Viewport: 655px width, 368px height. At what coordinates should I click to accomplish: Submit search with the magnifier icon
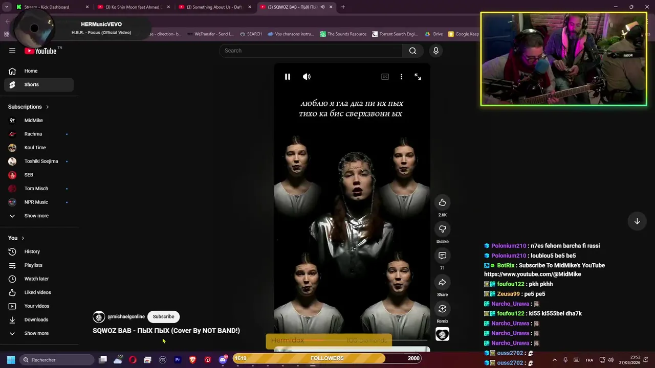click(x=412, y=51)
